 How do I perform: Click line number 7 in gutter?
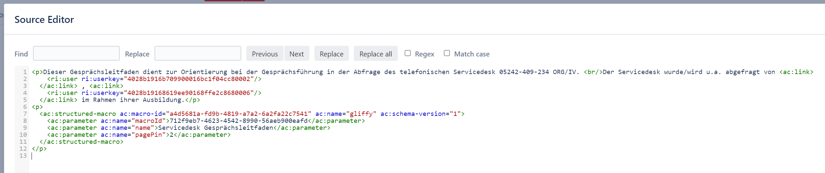(x=25, y=114)
